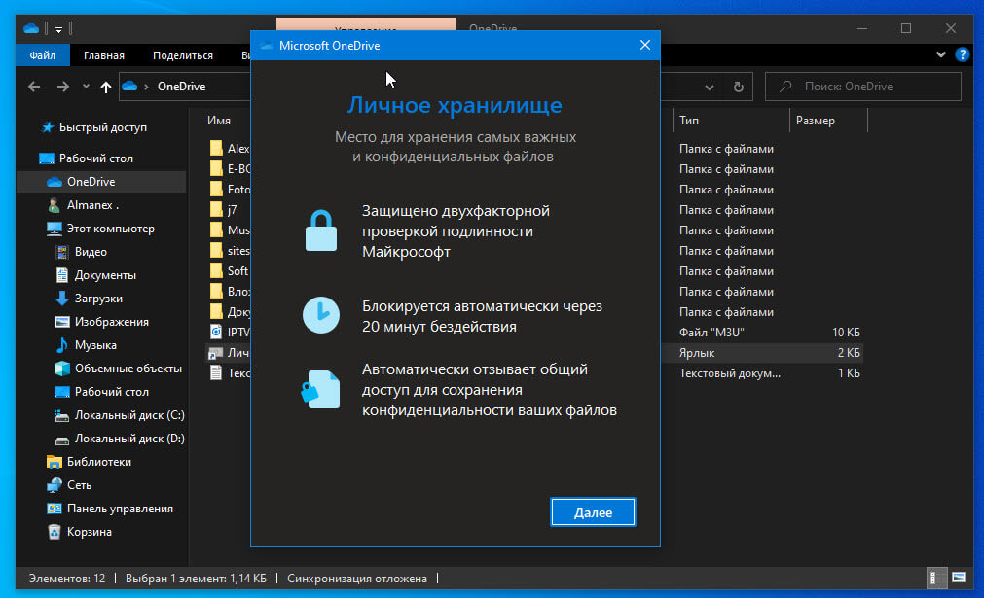Select Сеть in navigation pane

click(x=79, y=484)
